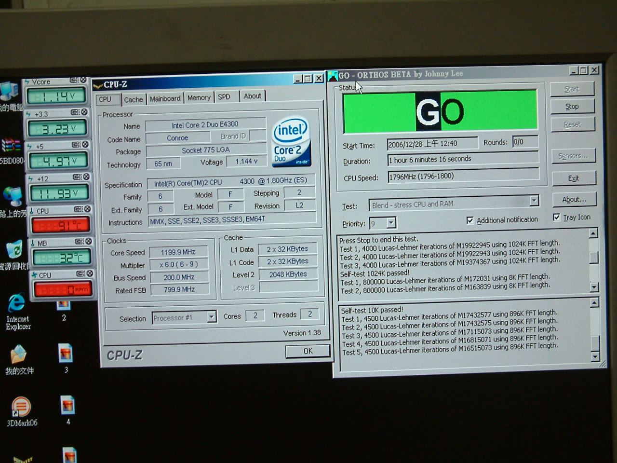Screen dimensions: 617x463
Task: Click the Core Speed value 1199.9 MHz
Action: (178, 252)
